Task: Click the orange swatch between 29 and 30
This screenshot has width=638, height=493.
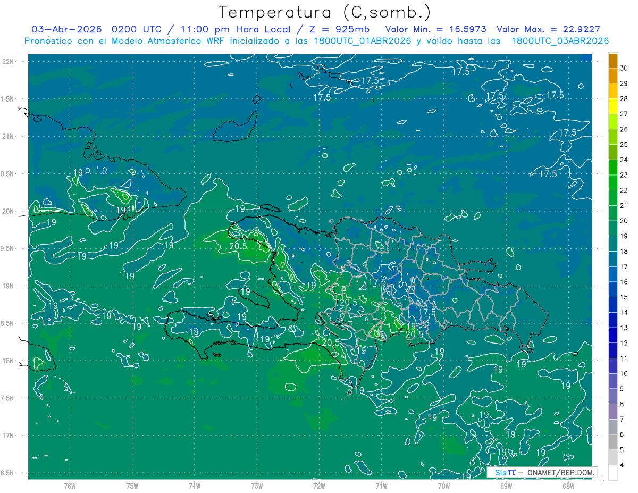Action: click(613, 76)
